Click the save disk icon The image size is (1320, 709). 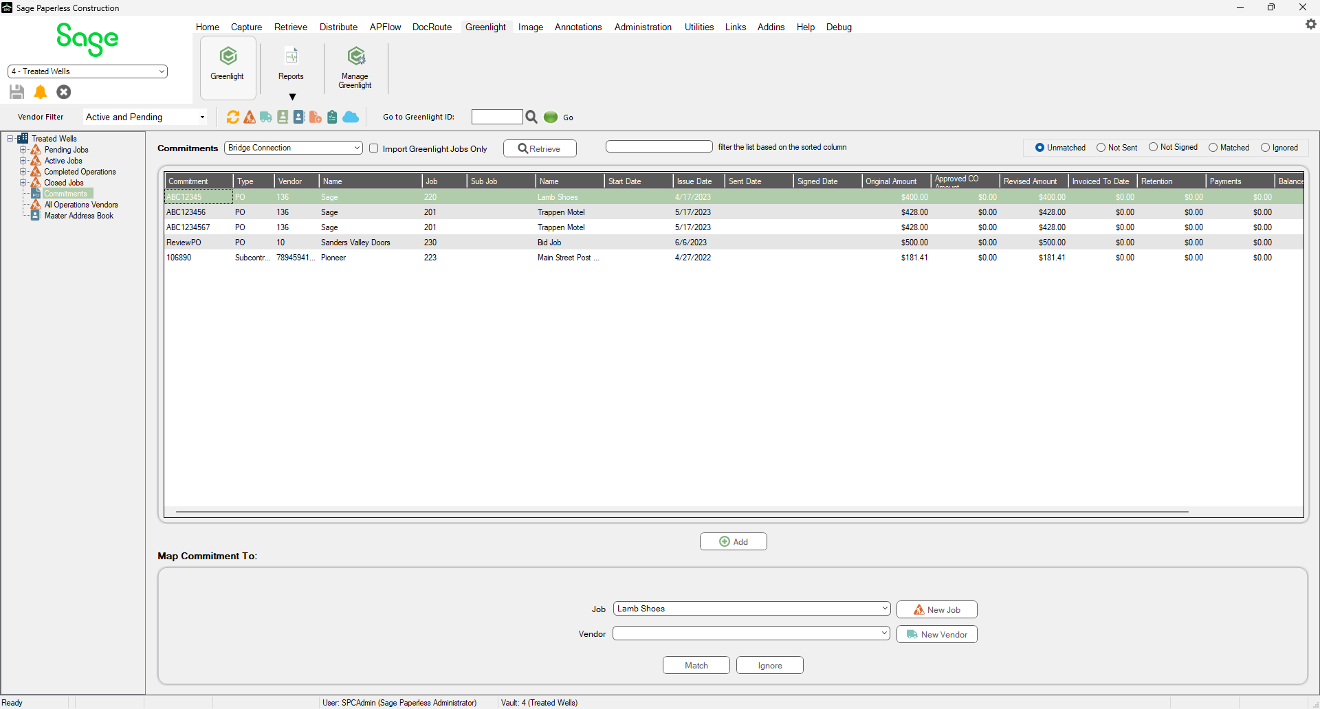(17, 91)
